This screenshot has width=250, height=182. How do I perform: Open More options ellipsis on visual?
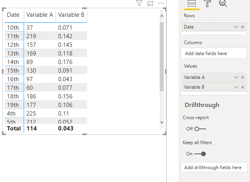[x=161, y=3]
